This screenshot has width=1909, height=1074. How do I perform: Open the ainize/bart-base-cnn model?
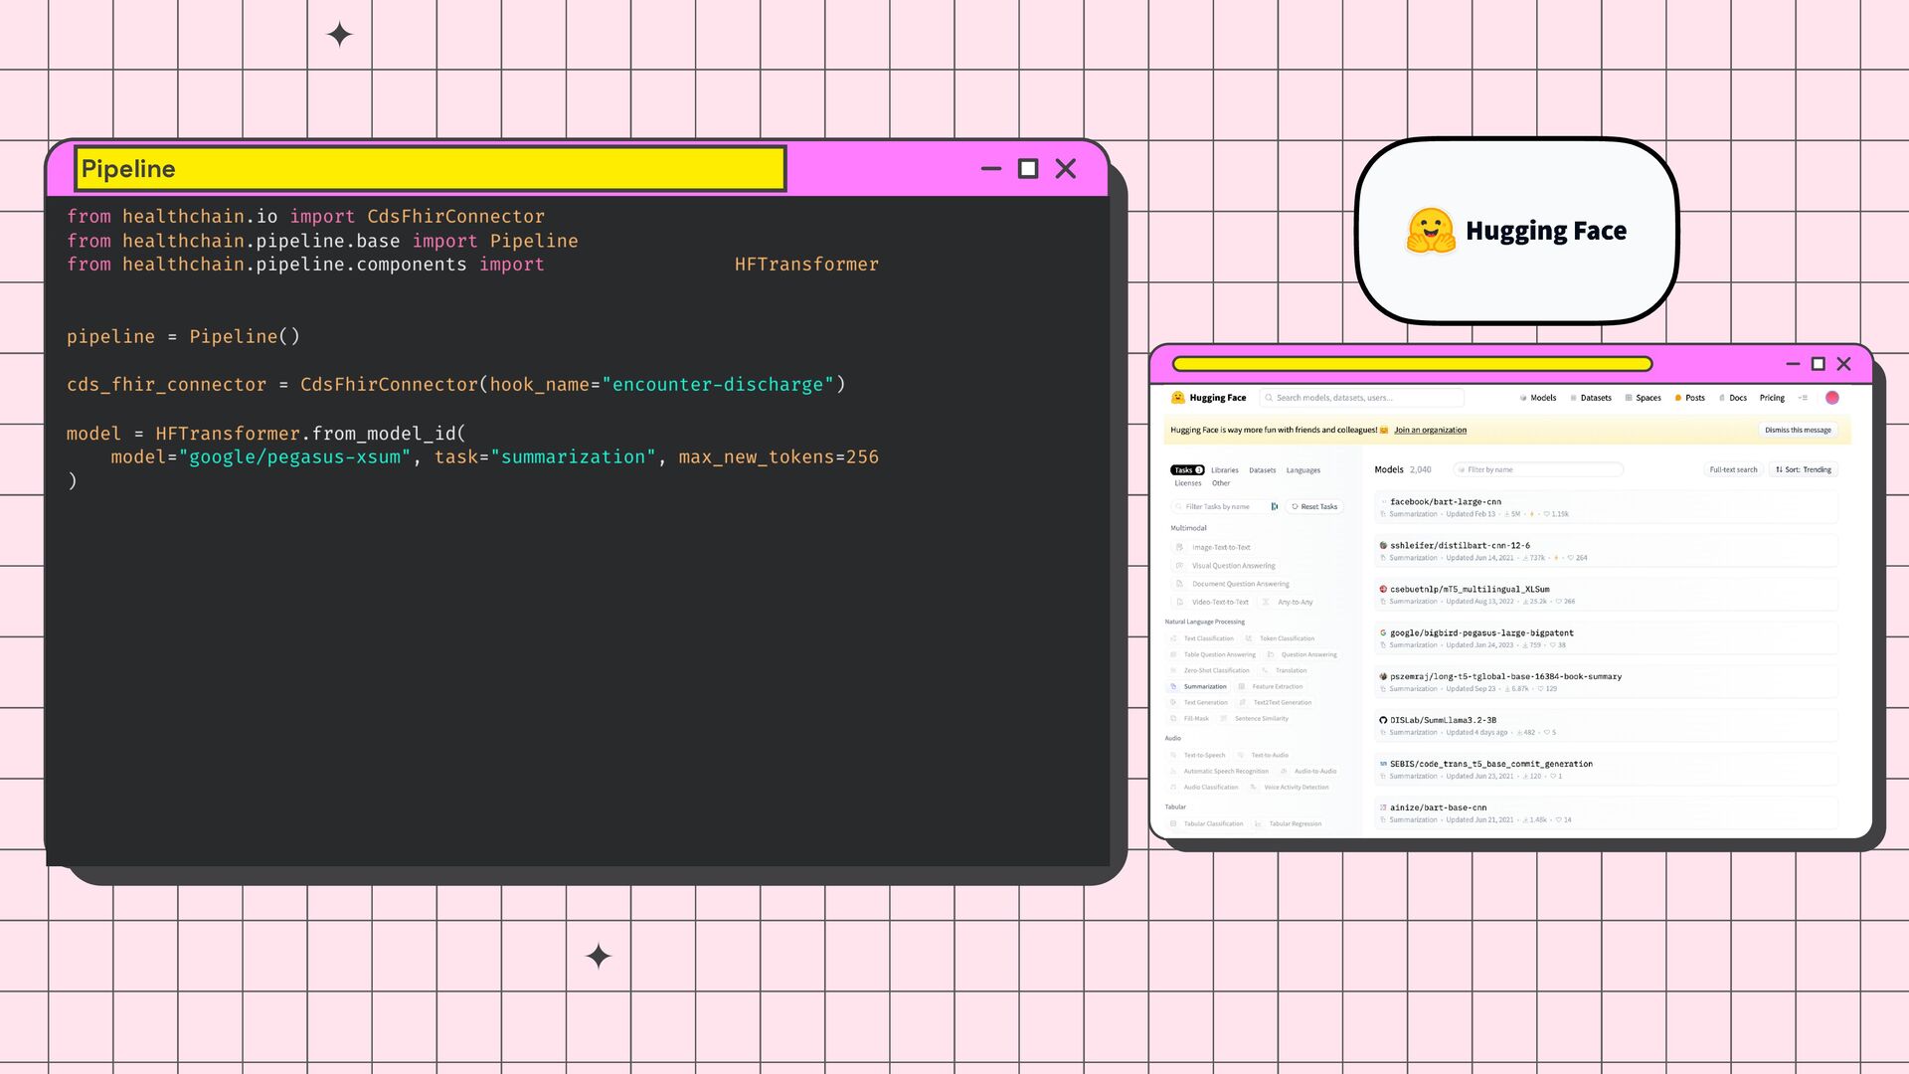[x=1606, y=813]
